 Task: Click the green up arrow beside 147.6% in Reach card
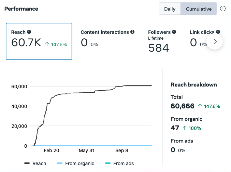(x=47, y=44)
